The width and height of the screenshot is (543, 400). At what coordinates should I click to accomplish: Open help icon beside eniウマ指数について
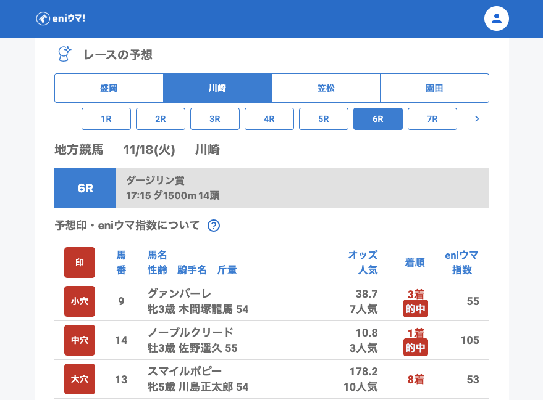(214, 226)
